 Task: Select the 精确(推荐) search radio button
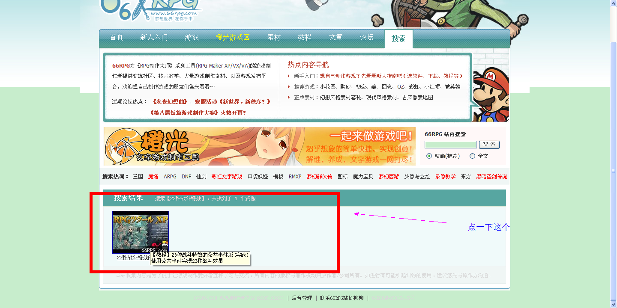coord(429,156)
